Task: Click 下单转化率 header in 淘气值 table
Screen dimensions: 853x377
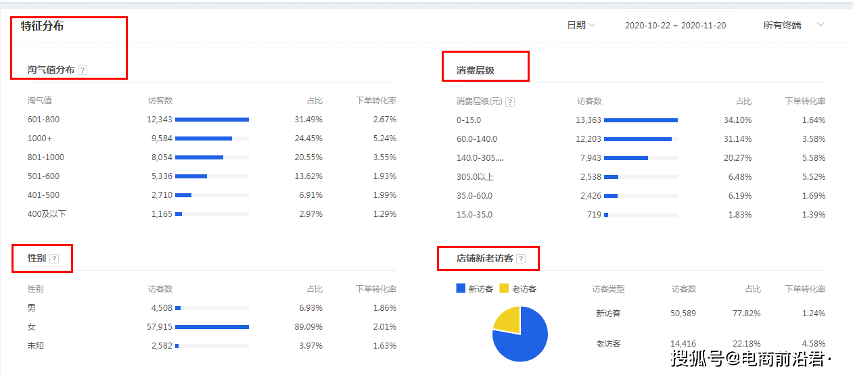Action: coord(376,100)
